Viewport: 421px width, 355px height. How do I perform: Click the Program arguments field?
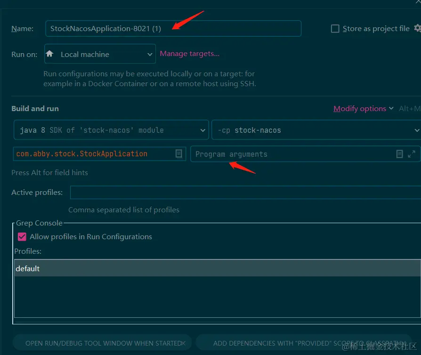(305, 154)
